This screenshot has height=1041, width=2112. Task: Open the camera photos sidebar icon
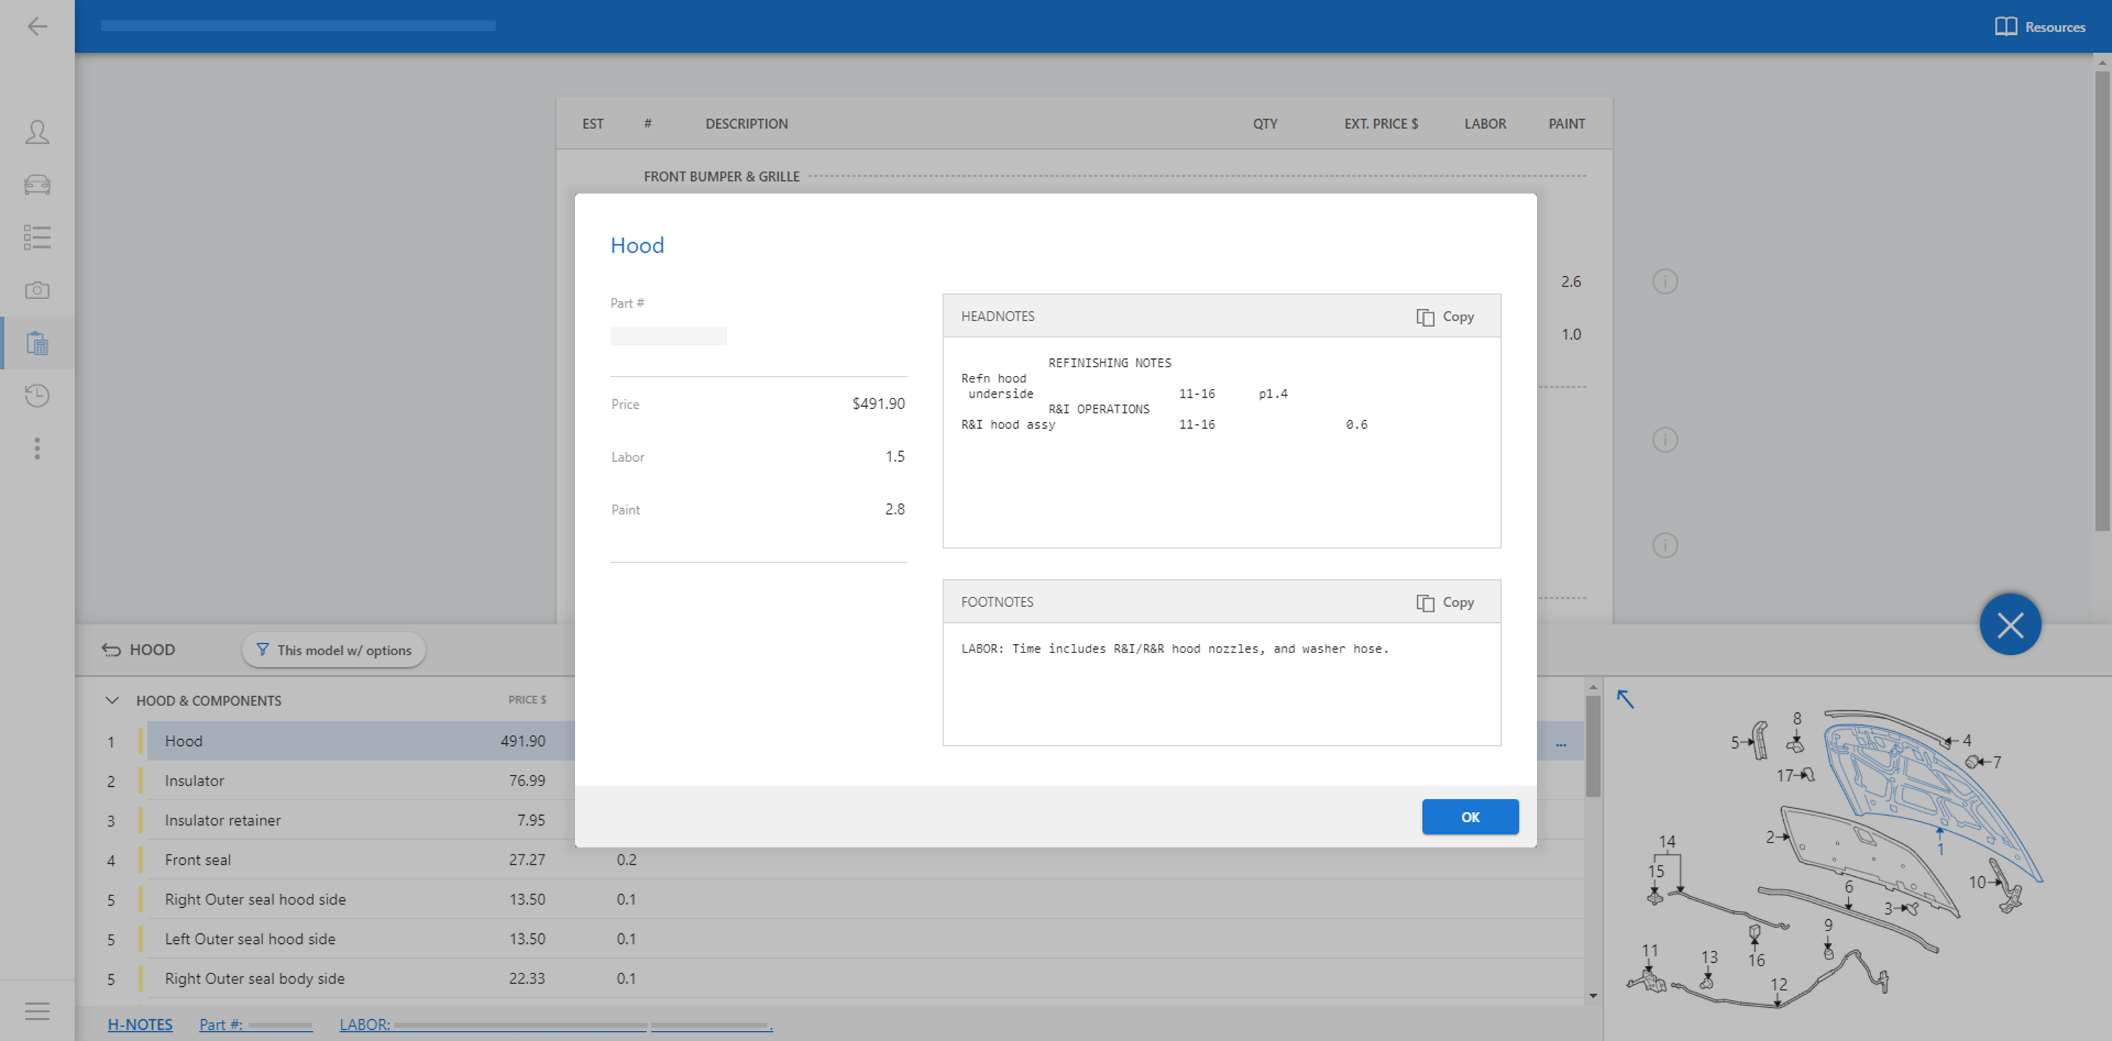click(x=37, y=290)
